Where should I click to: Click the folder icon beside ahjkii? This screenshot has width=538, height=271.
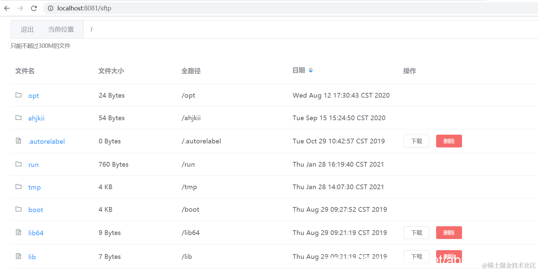[x=18, y=117]
